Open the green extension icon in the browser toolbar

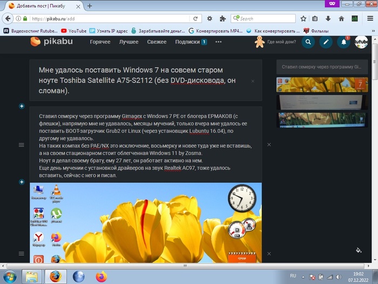click(x=355, y=18)
